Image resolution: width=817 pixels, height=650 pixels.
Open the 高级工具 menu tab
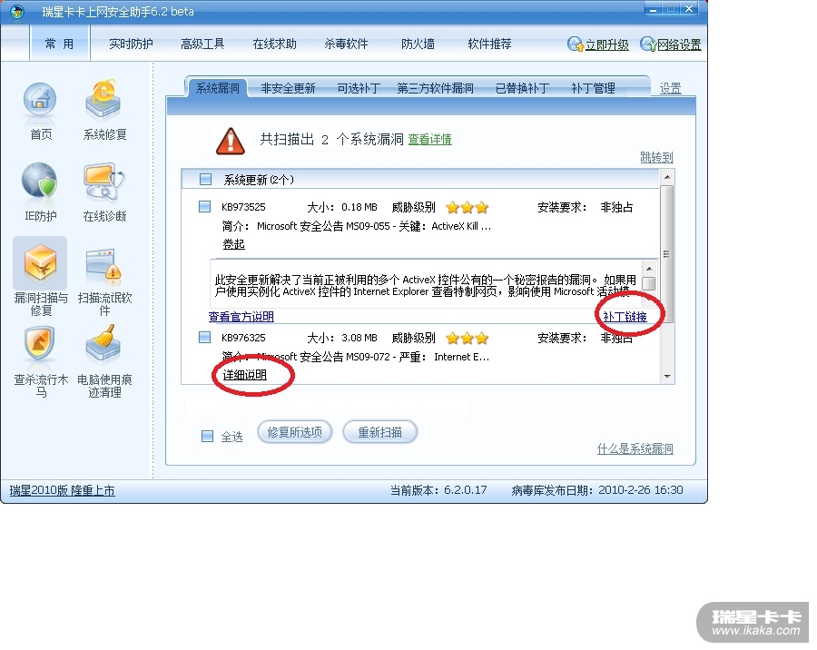tap(202, 44)
